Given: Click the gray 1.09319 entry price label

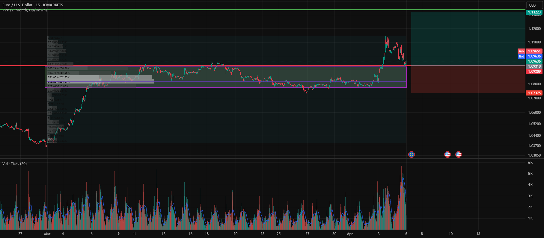Looking at the screenshot, I should pos(534,66).
